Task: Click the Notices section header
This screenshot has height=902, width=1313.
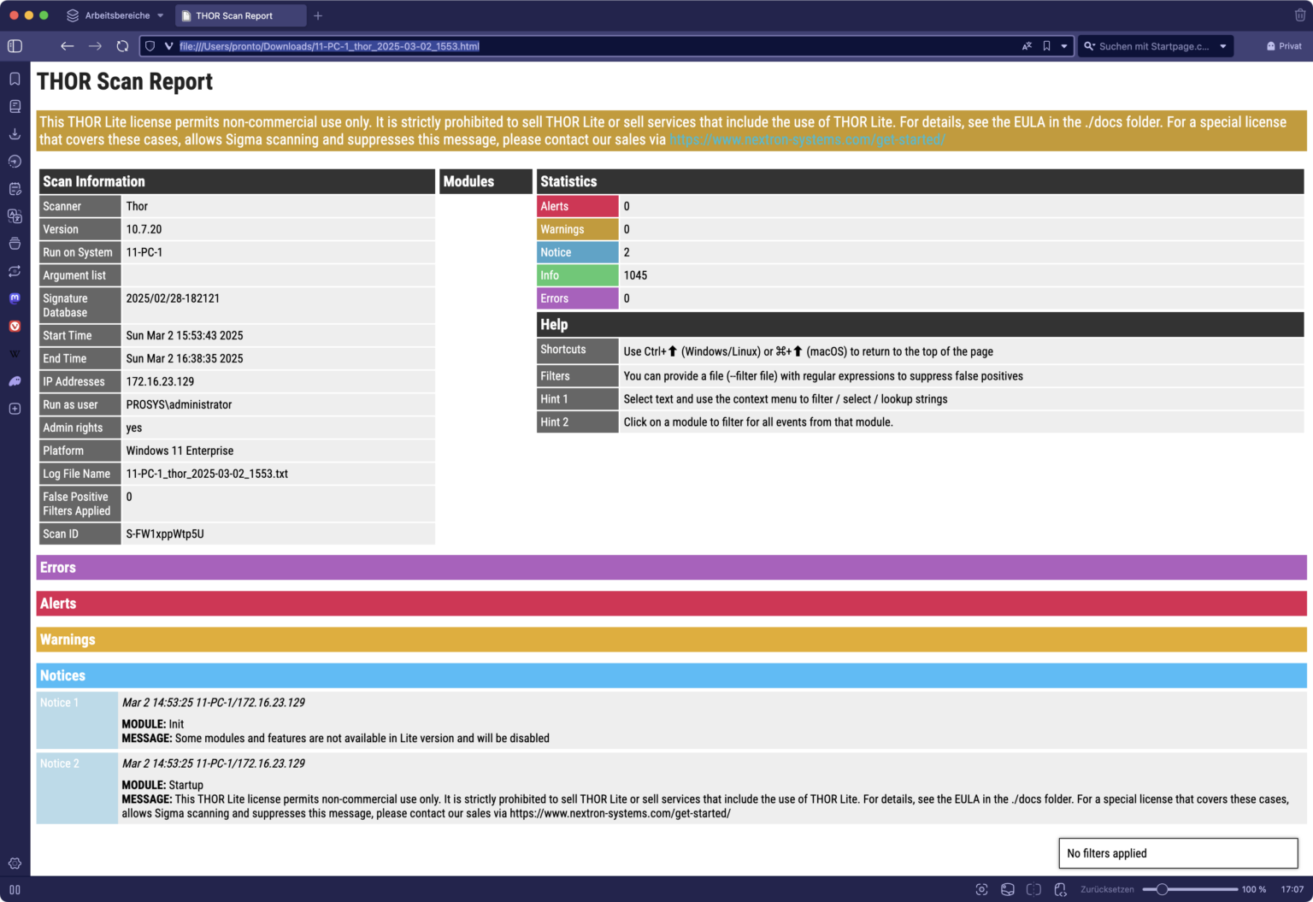Action: coord(671,675)
